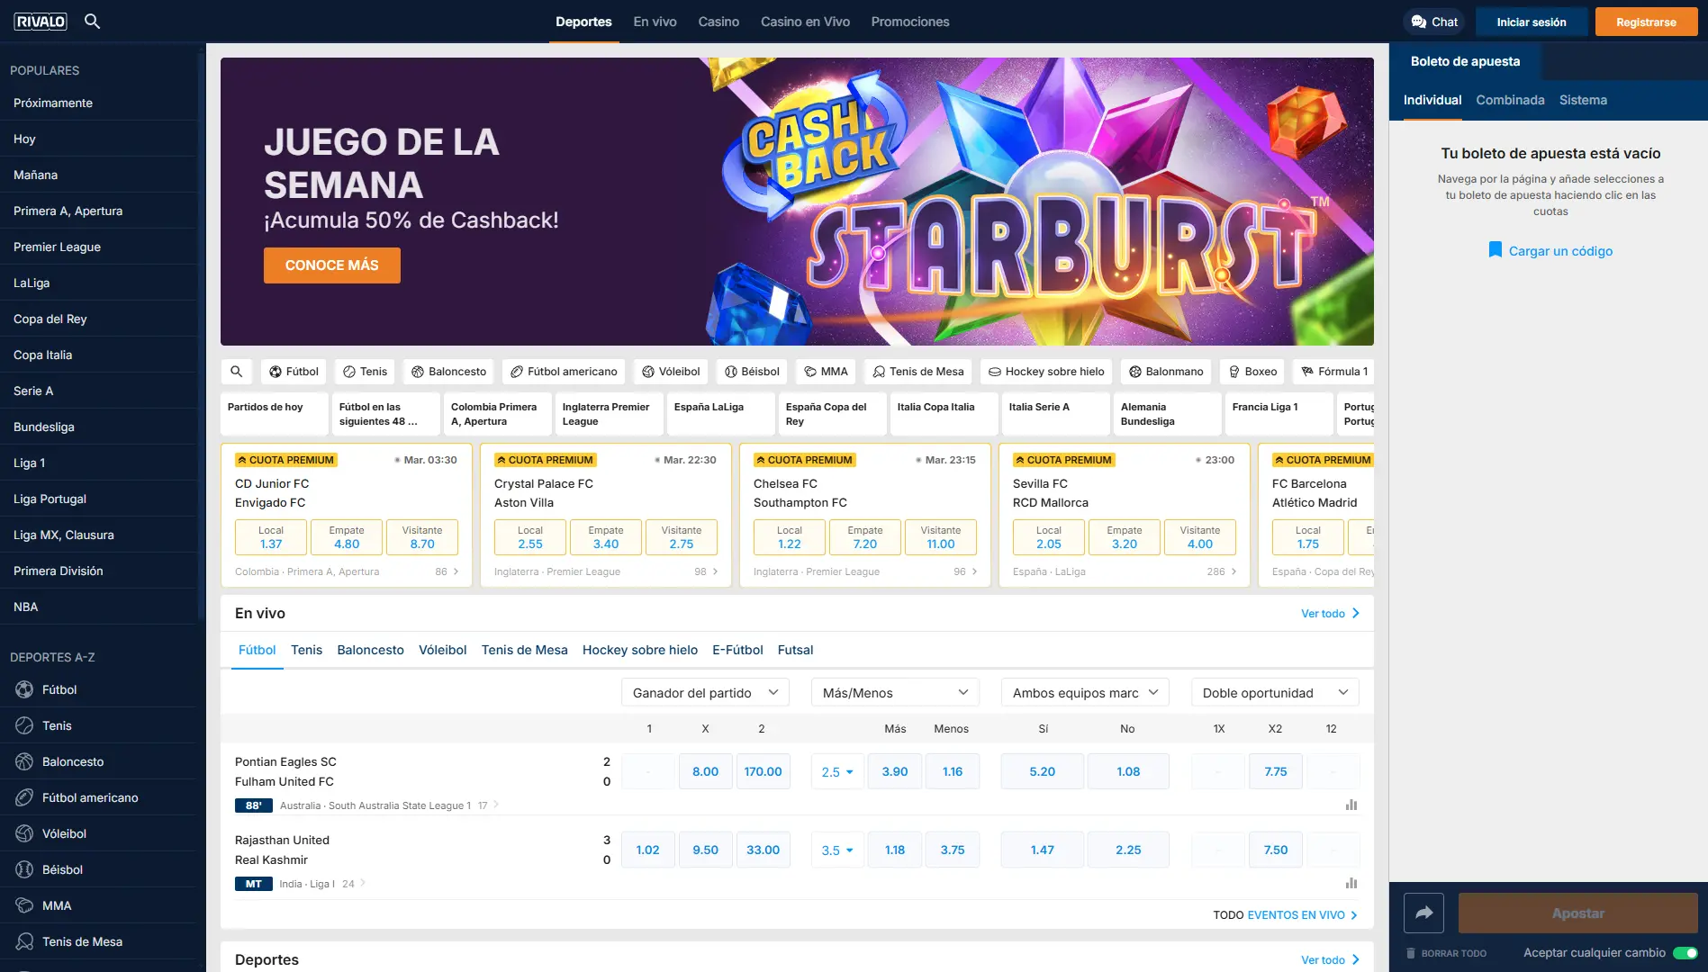
Task: Expand the 'Doble oportunidad' market dropdown
Action: pyautogui.click(x=1274, y=692)
